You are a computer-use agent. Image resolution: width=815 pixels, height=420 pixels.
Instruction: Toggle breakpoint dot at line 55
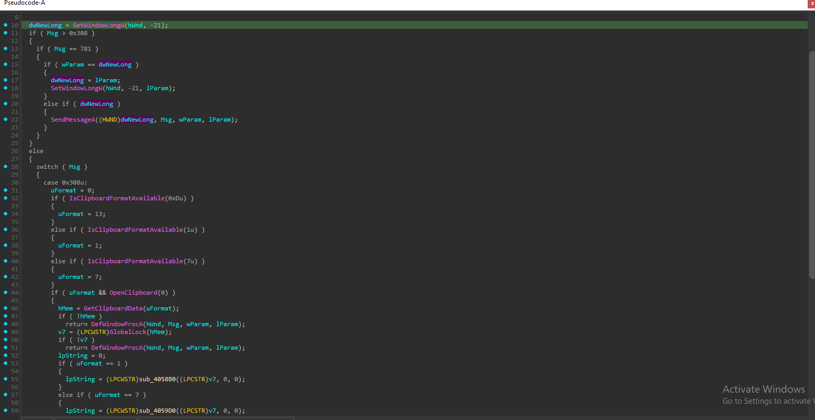pyautogui.click(x=5, y=379)
